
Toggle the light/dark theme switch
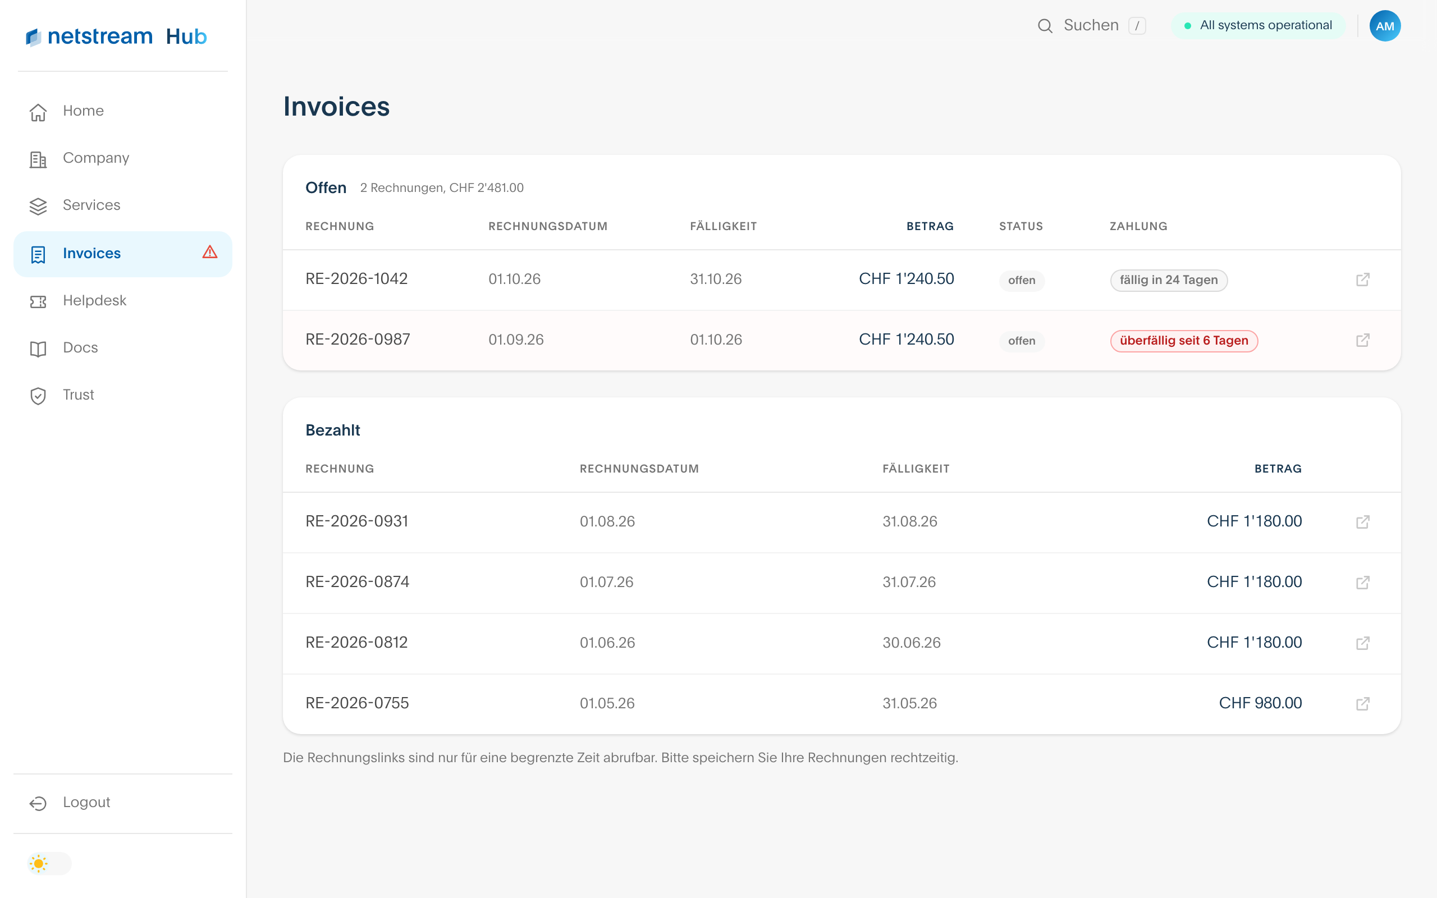point(49,864)
